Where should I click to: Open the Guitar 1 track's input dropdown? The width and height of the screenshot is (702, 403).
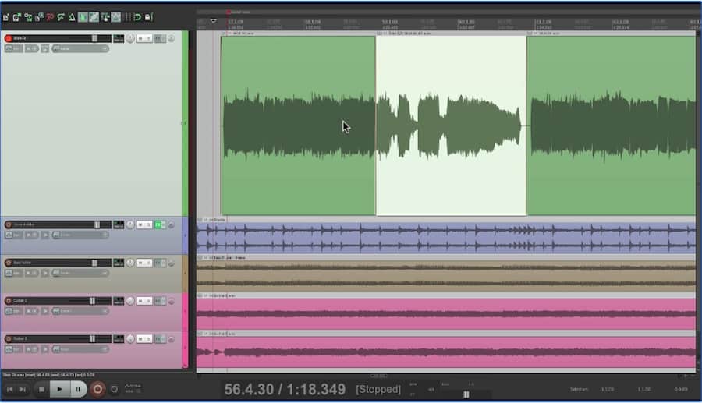[80, 310]
